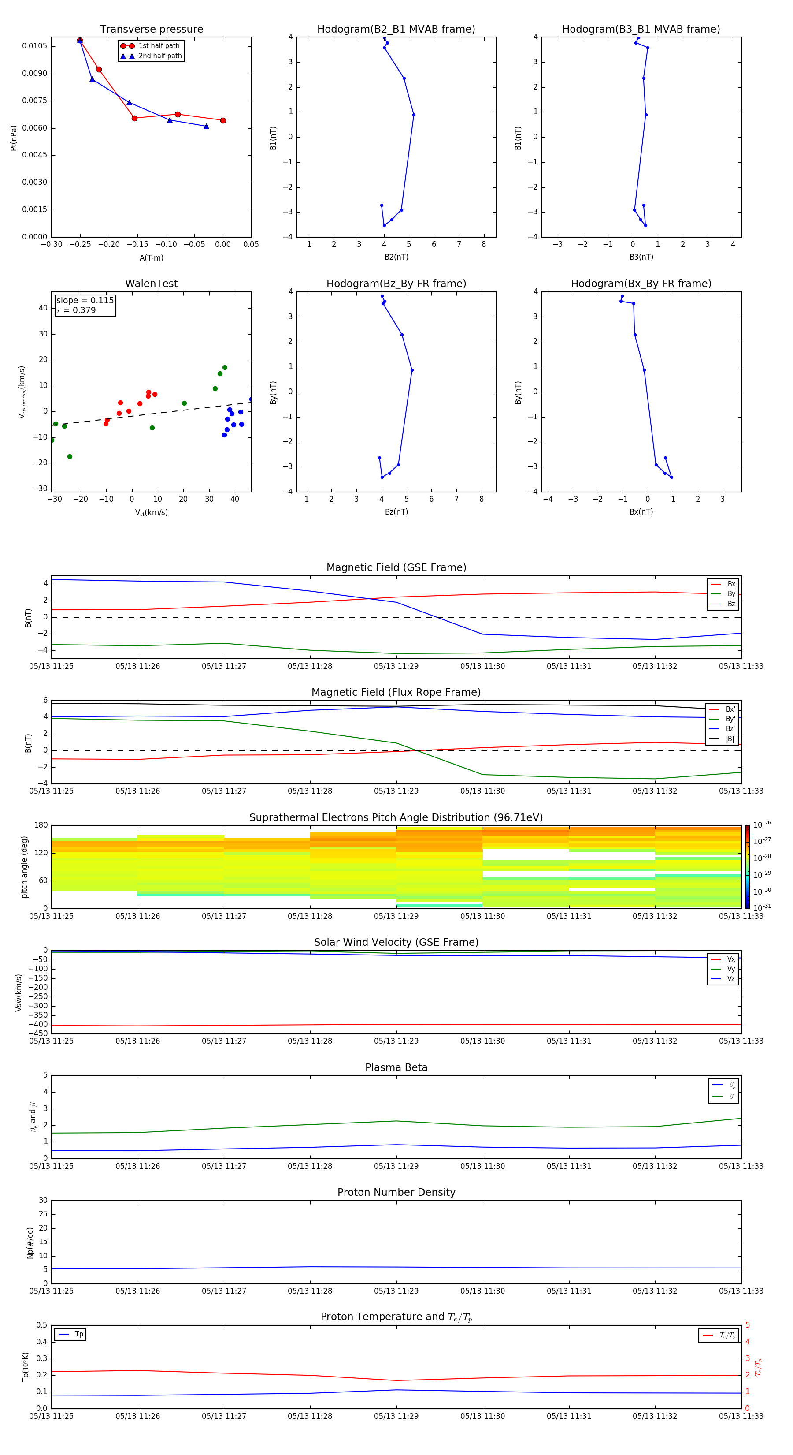This screenshot has width=793, height=1455.
Task: Click the 'pitch angle (deg)' axis label
Action: 24,867
